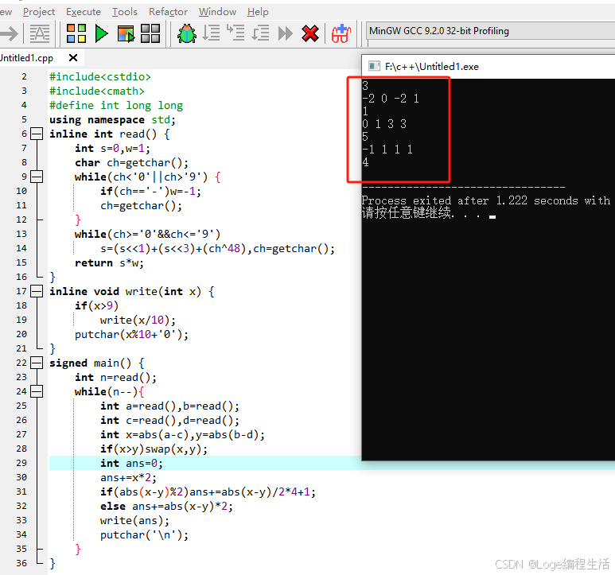615x575 pixels.
Task: Collapse the main() function fold at line 22
Action: click(x=37, y=363)
